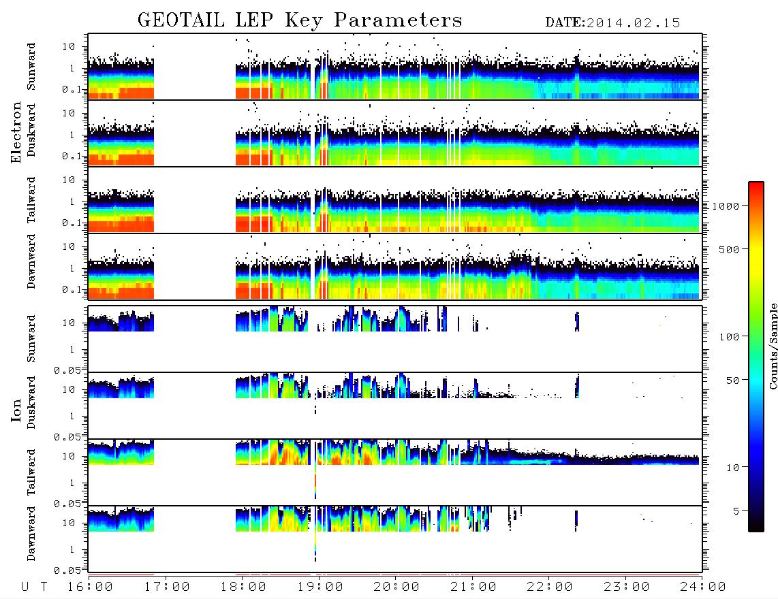Open the Ion Sunward spectrogram panel

coord(395,339)
